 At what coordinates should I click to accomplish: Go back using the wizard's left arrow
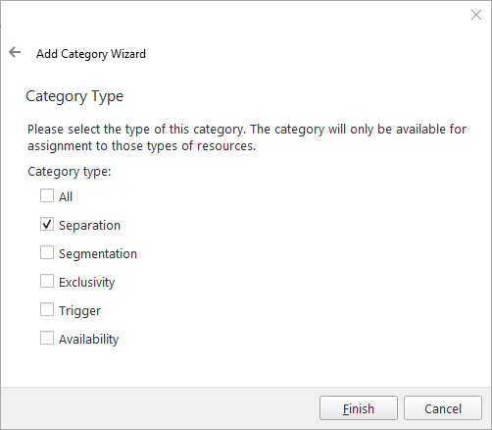[x=15, y=52]
